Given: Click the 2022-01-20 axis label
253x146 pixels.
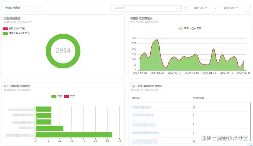Looking at the screenshot, I should pos(157,73).
